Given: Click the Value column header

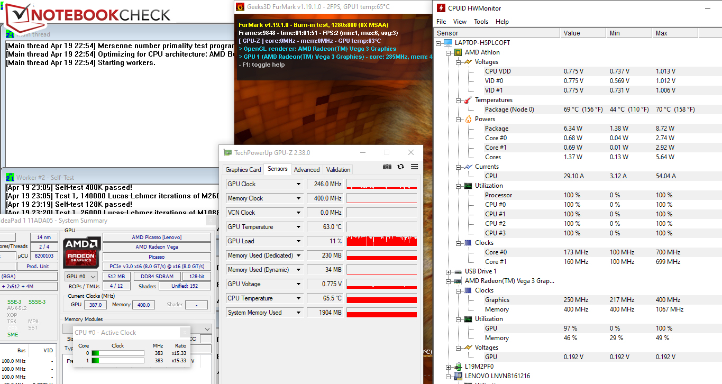Looking at the screenshot, I should tap(583, 33).
